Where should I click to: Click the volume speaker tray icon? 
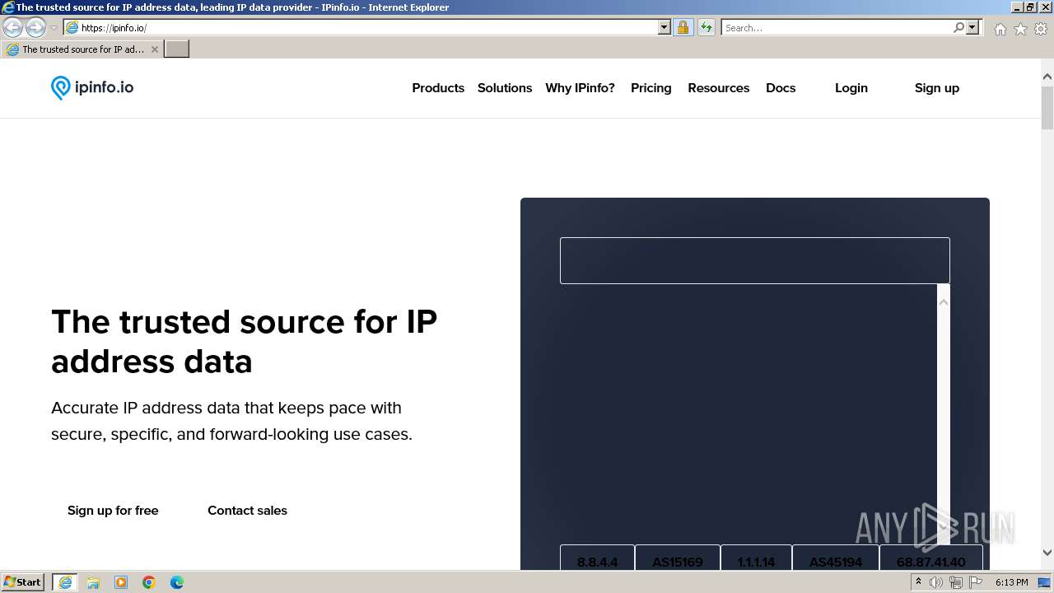coord(936,582)
